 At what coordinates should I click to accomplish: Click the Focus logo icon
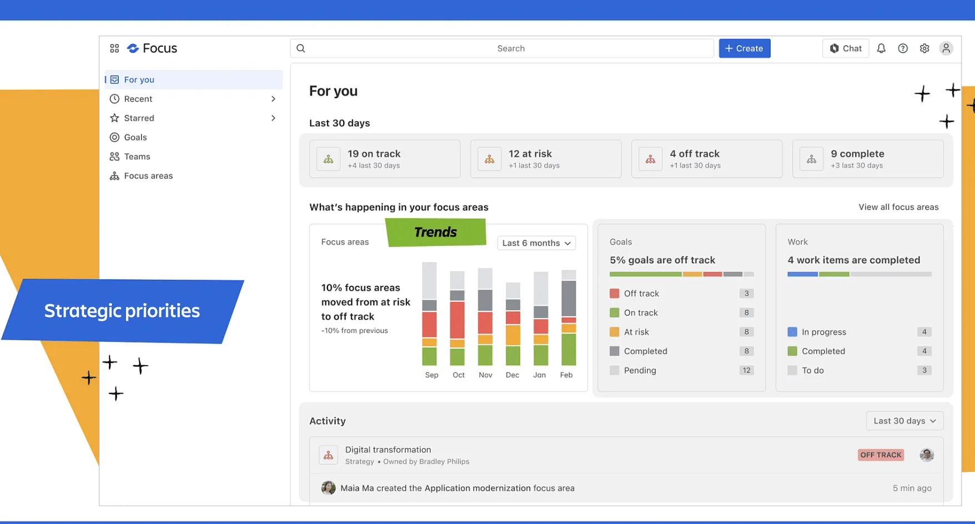(133, 48)
